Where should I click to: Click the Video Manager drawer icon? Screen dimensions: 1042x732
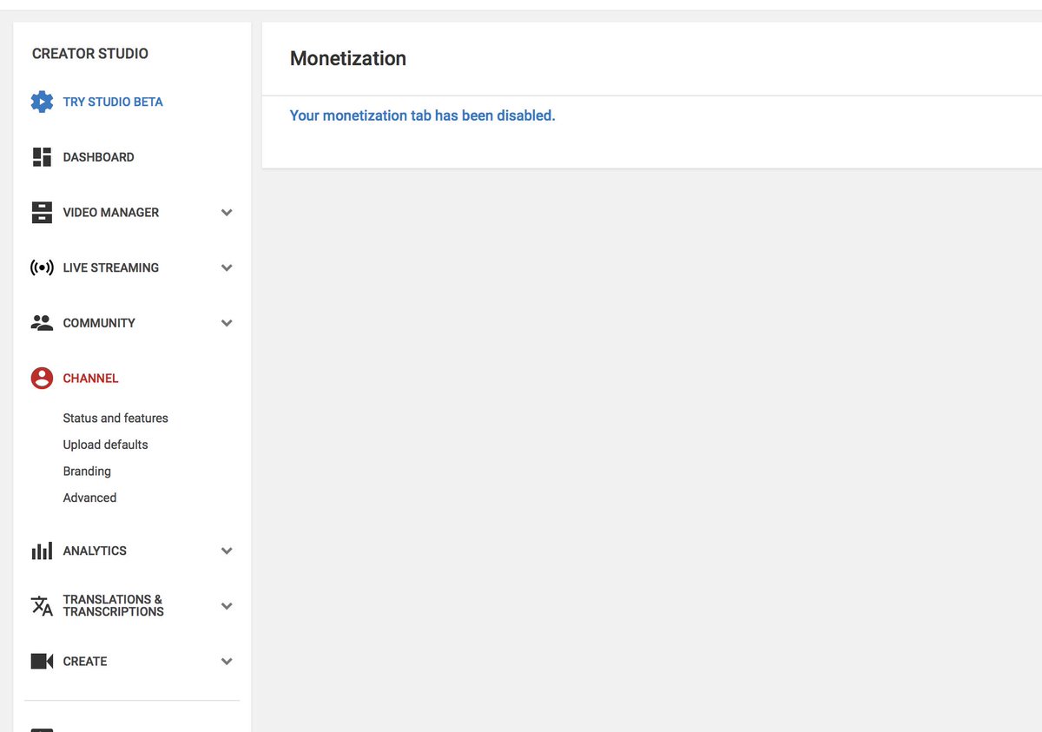42,213
